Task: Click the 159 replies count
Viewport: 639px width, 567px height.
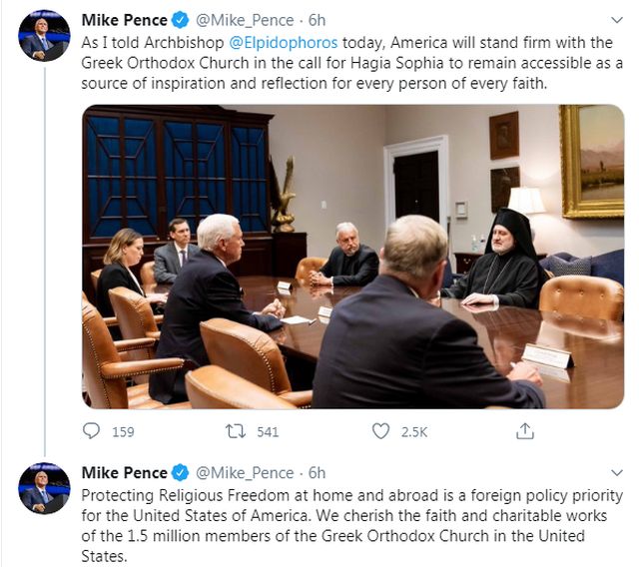Action: (x=123, y=432)
